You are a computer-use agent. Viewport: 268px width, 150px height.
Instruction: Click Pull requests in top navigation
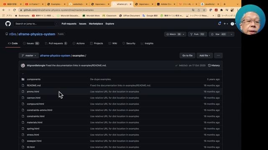(69, 24)
